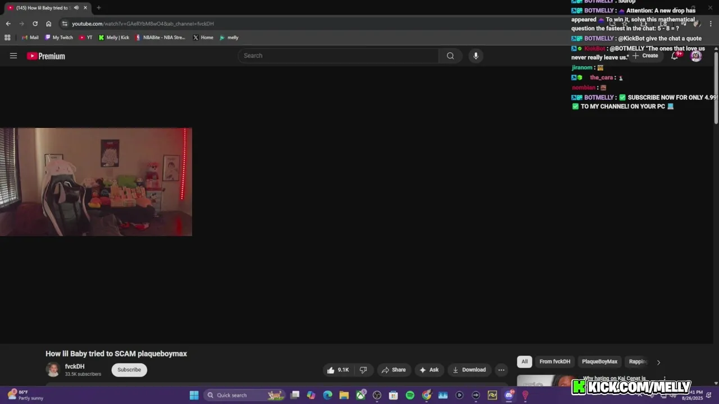This screenshot has width=719, height=404.
Task: Download the video
Action: (469, 370)
